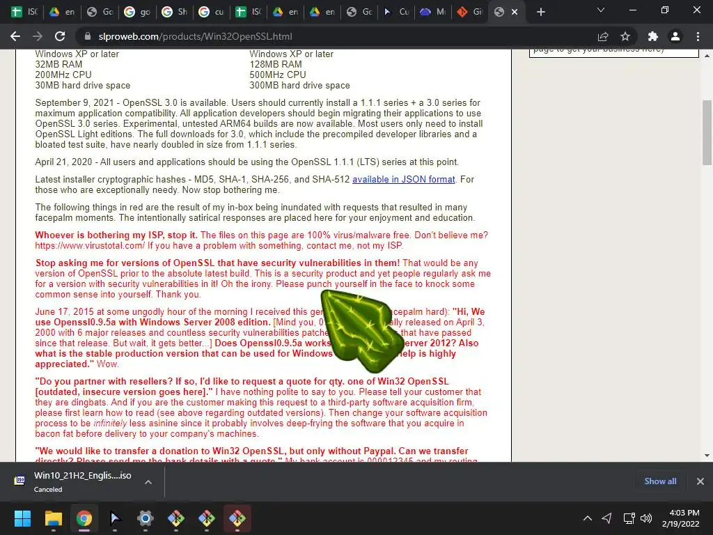This screenshot has width=713, height=535.
Task: View site information via the lock icon
Action: [88, 36]
